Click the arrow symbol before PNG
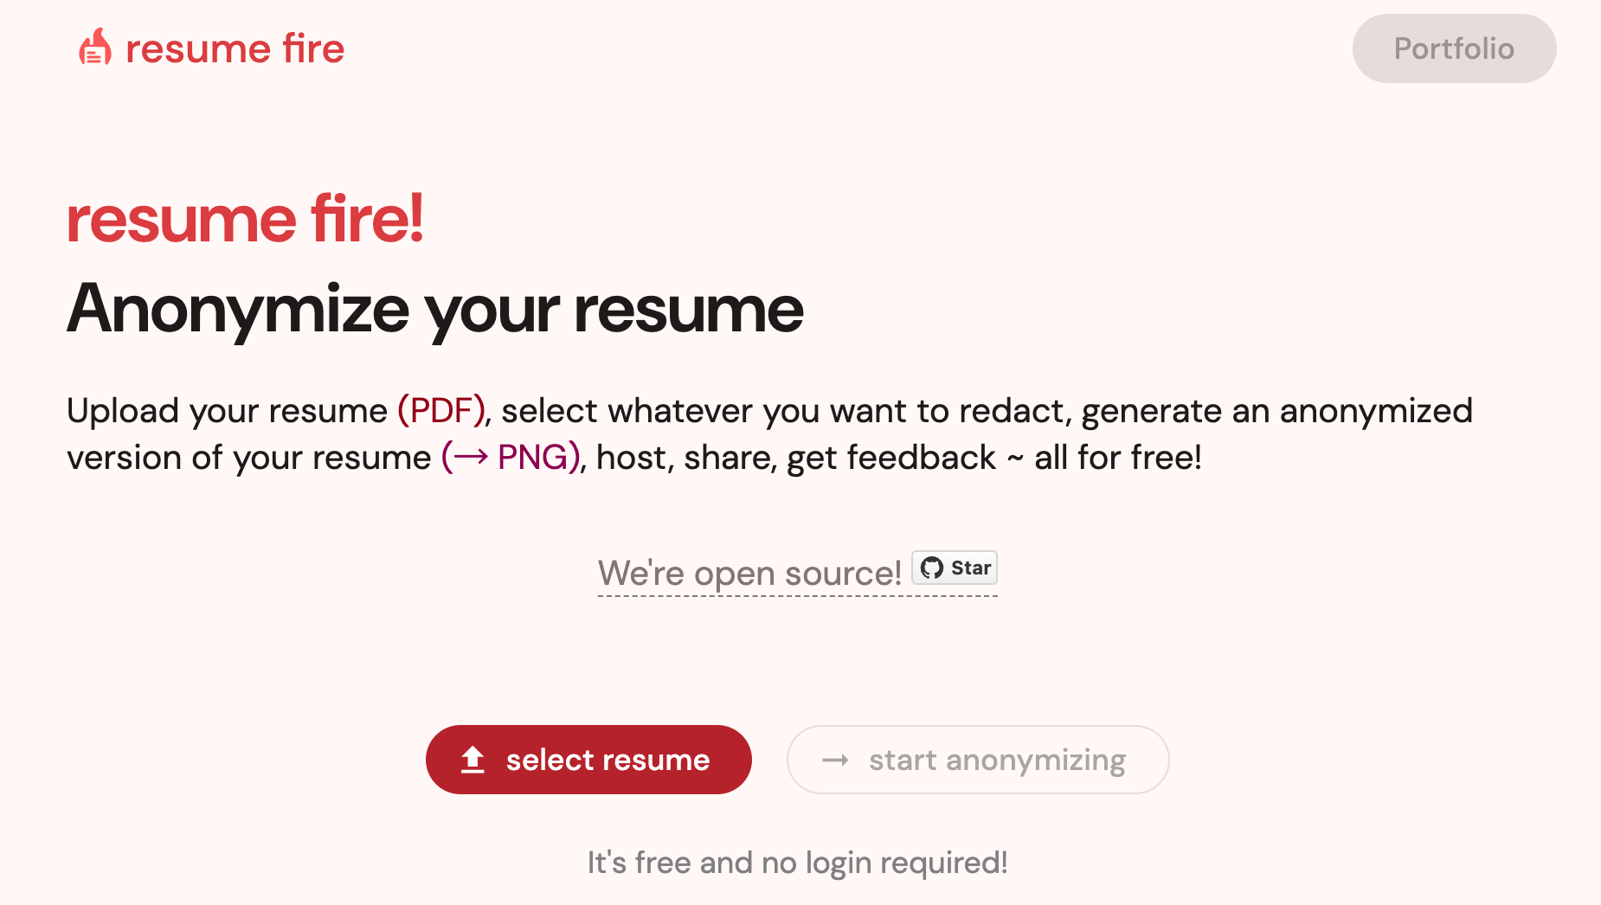This screenshot has width=1601, height=905. click(471, 457)
